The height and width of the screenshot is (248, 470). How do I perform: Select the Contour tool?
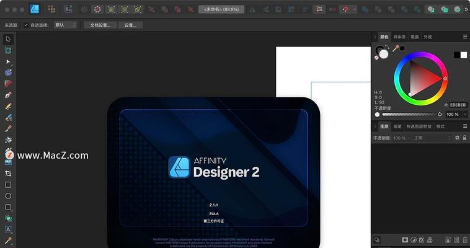pyautogui.click(x=8, y=73)
